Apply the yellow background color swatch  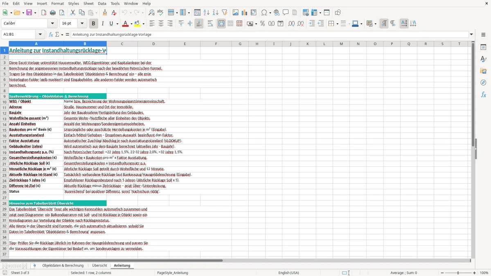tap(138, 24)
